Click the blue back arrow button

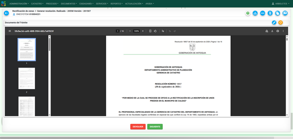(x=6, y=13)
